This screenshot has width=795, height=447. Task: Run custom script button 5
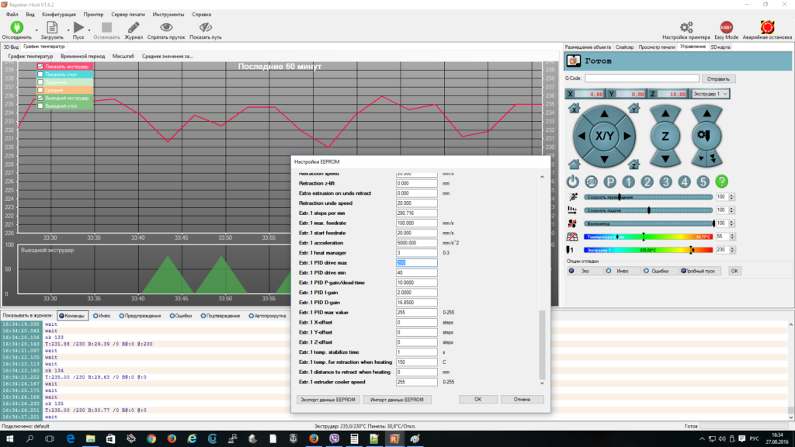click(x=703, y=182)
